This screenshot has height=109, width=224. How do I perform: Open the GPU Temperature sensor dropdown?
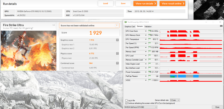[146, 39]
